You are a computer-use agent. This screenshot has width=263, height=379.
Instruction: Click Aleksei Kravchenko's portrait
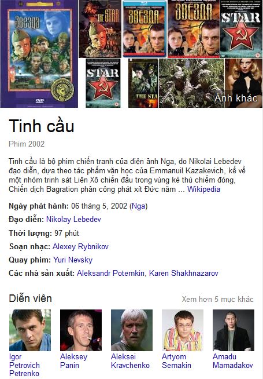[x=132, y=330]
